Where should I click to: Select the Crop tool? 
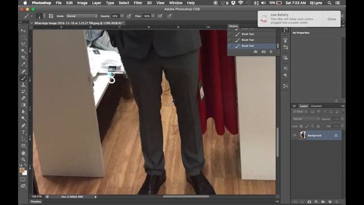(23, 58)
